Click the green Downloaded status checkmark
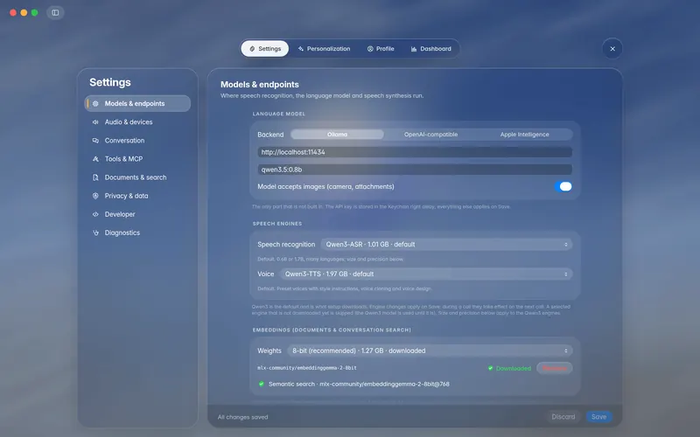The image size is (700, 437). (x=491, y=368)
